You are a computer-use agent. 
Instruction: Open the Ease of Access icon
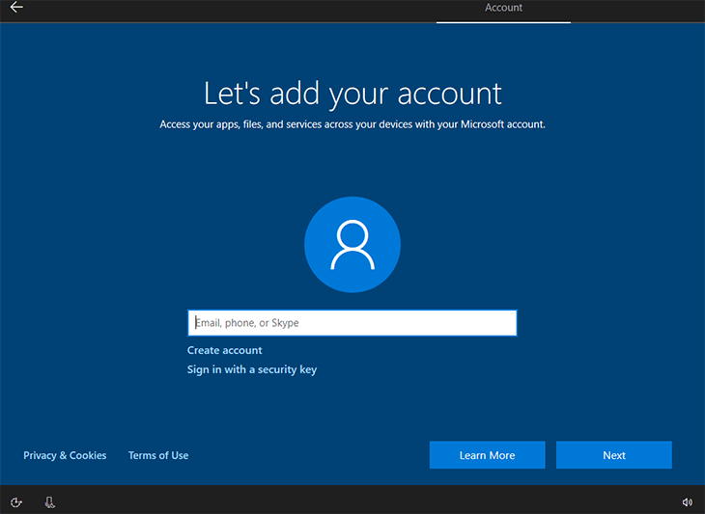pos(16,501)
